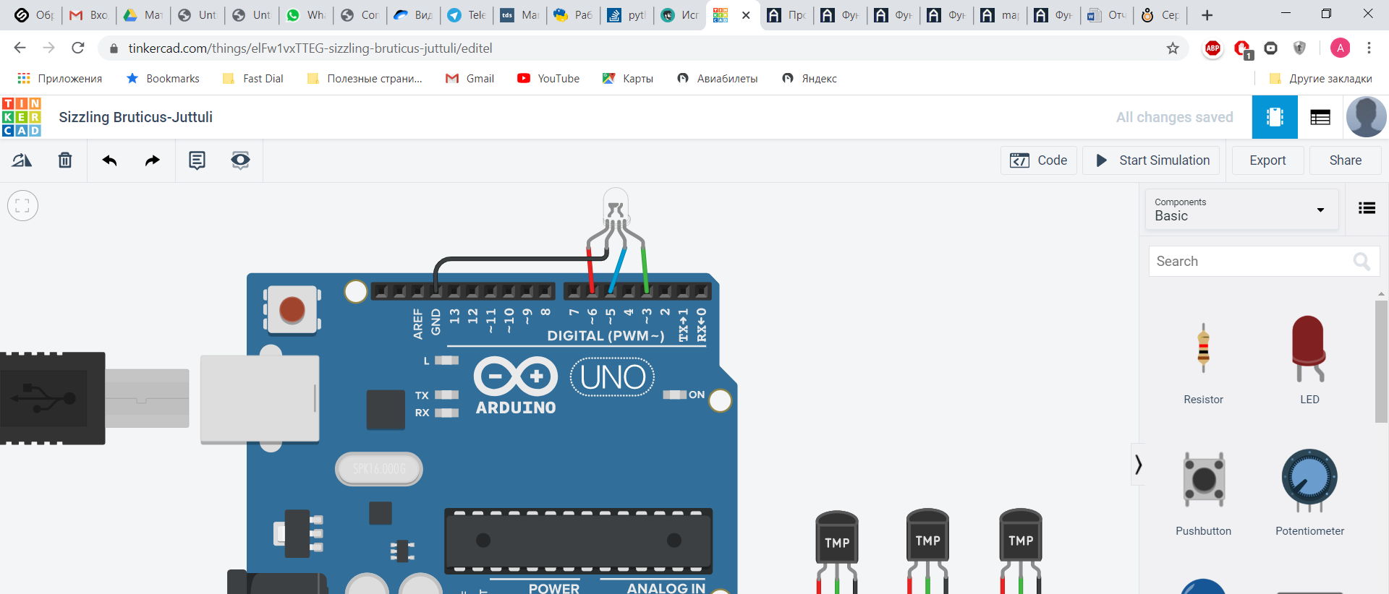Click the browser address bar URL

point(310,48)
